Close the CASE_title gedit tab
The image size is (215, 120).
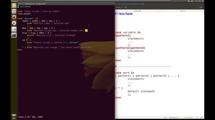[x=159, y=11]
